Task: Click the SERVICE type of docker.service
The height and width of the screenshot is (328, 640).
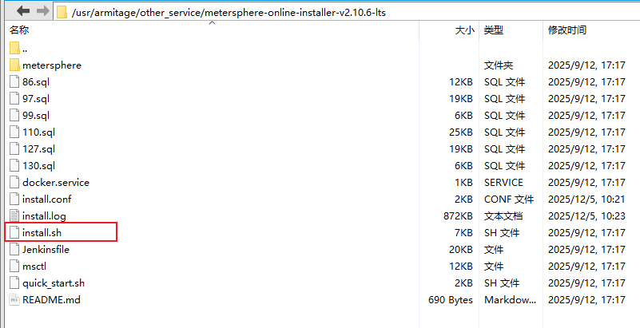Action: click(503, 182)
